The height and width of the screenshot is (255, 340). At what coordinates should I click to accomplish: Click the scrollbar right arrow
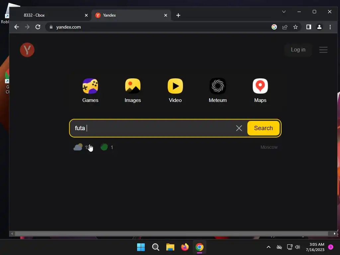[335, 233]
